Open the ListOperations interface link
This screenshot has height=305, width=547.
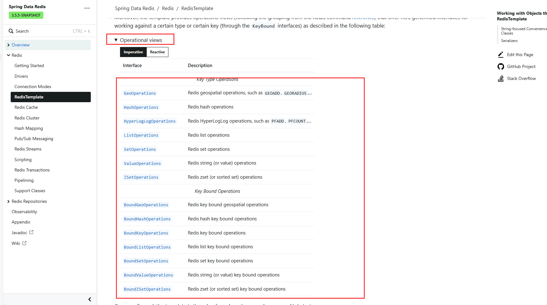coord(141,135)
